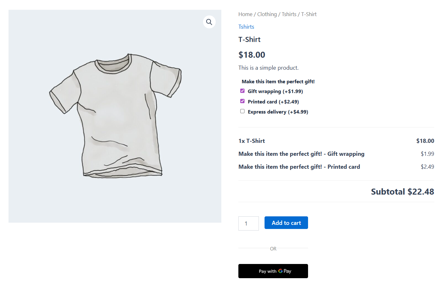
Task: Click the product title T-Shirt
Action: point(249,39)
